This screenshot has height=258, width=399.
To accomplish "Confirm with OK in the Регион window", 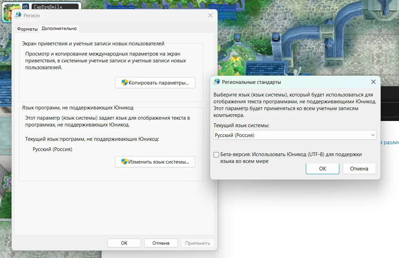I will point(124,243).
